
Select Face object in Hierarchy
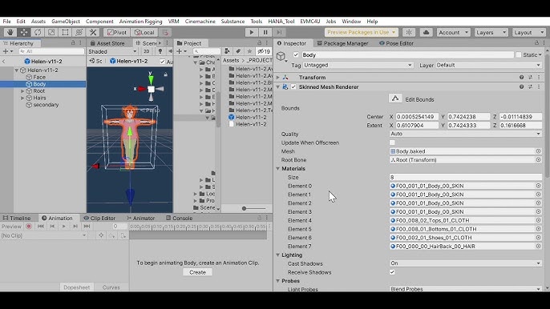(39, 77)
